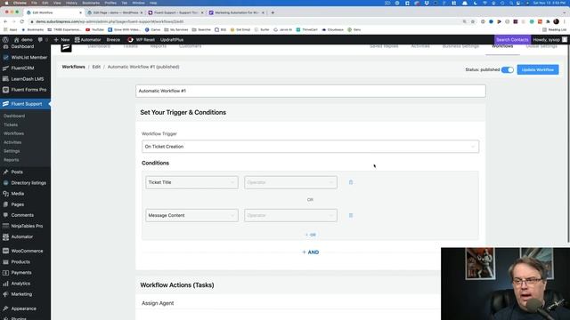Click Search Contacts in the admin bar
Image resolution: width=570 pixels, height=320 pixels.
click(x=512, y=39)
